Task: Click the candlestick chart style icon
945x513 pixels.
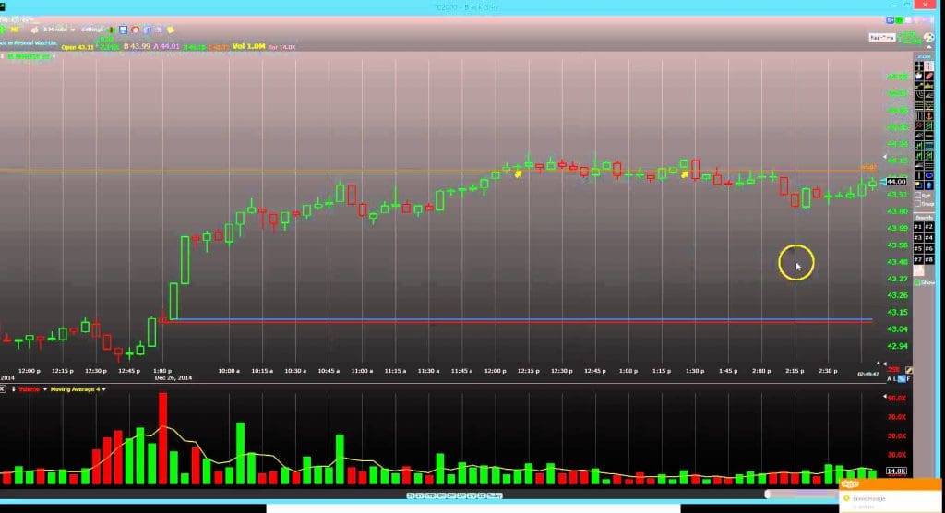Action: [111, 30]
